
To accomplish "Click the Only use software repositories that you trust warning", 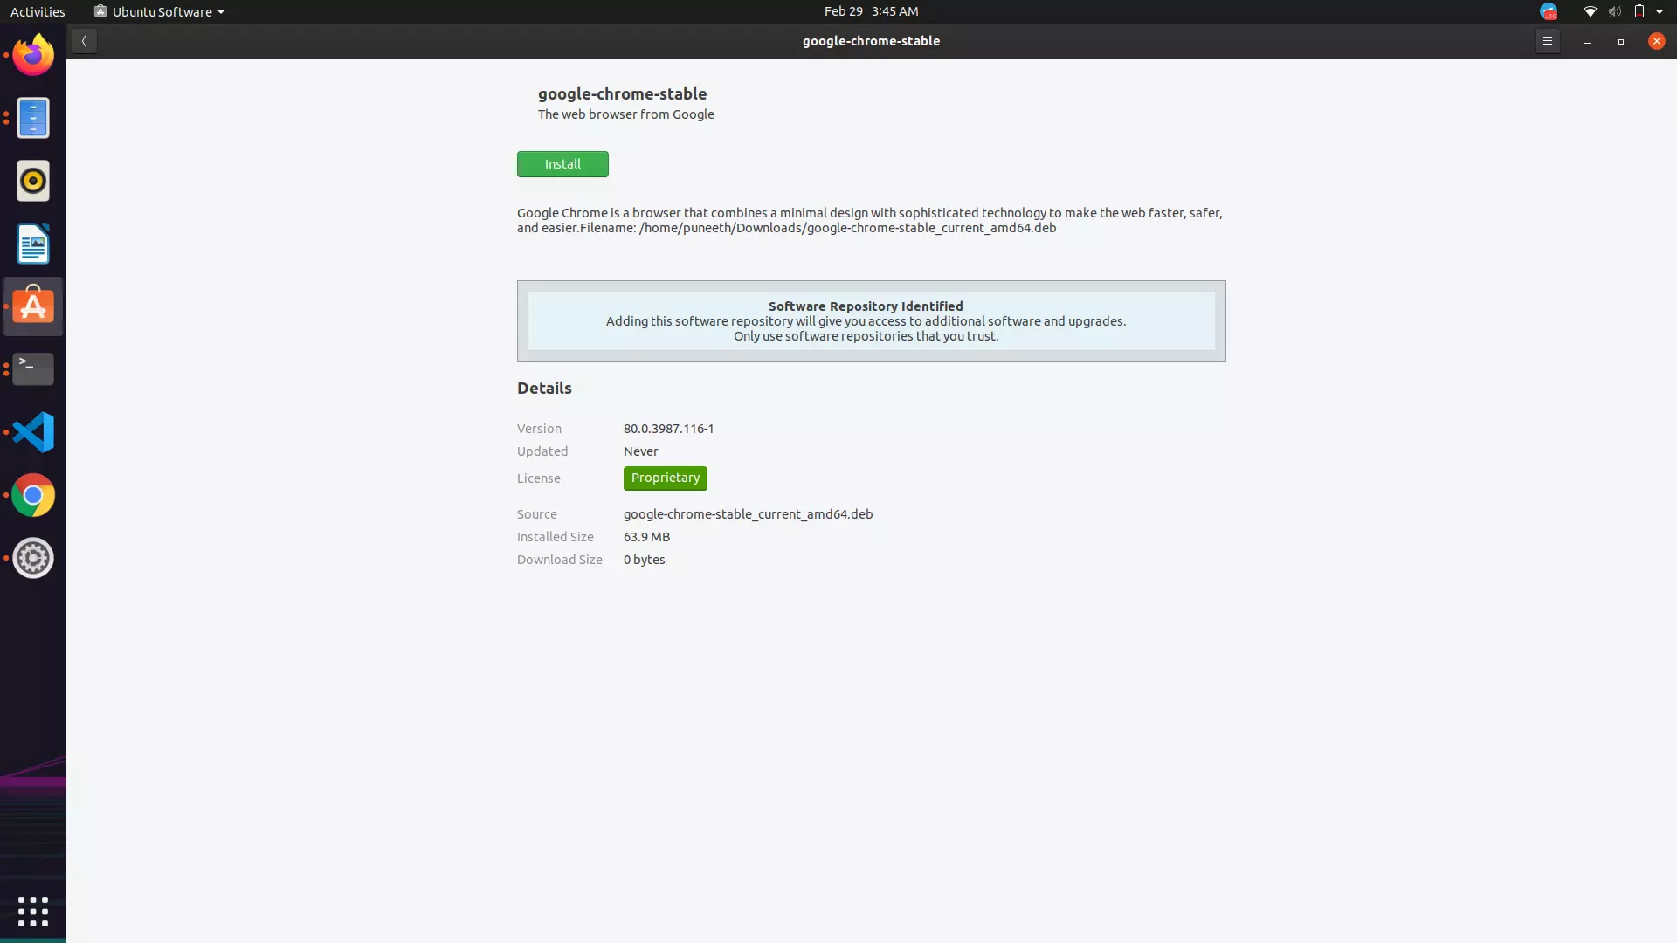I will [866, 336].
